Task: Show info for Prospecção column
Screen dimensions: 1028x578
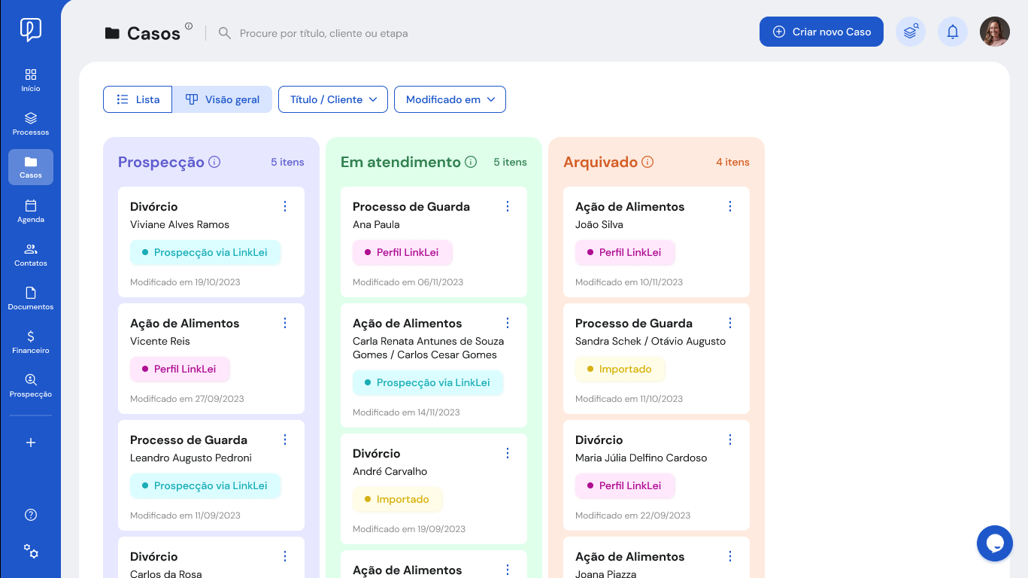Action: click(x=214, y=162)
